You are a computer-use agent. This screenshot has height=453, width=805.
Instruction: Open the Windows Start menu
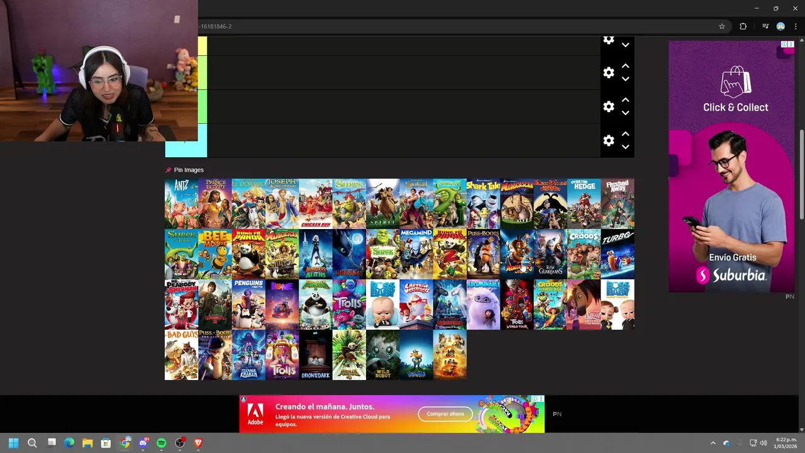click(14, 443)
